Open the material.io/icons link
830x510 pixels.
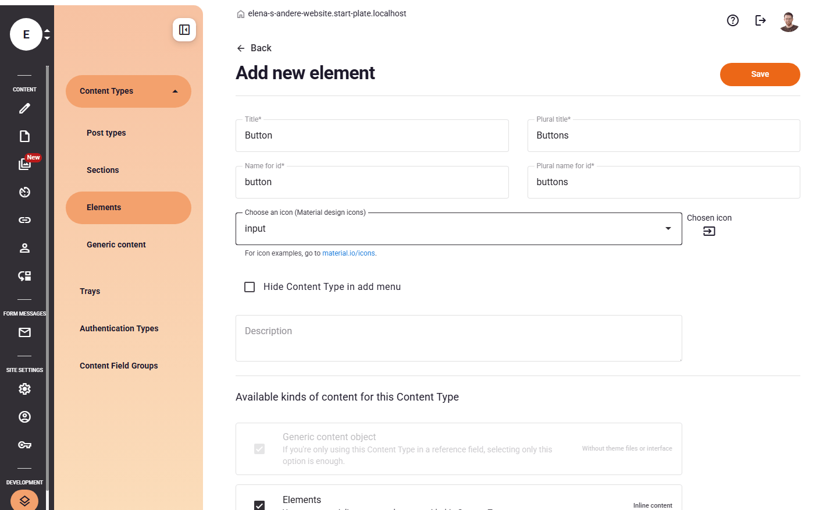pos(348,253)
